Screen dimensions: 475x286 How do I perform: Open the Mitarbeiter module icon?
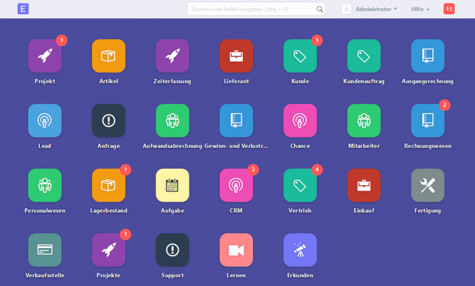[364, 120]
